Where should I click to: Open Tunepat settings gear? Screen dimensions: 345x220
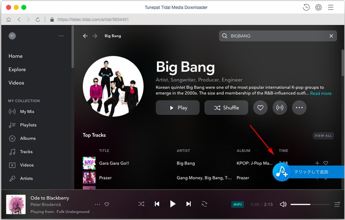[318, 7]
